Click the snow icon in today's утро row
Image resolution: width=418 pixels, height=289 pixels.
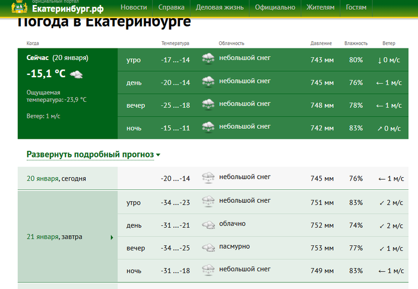point(208,59)
